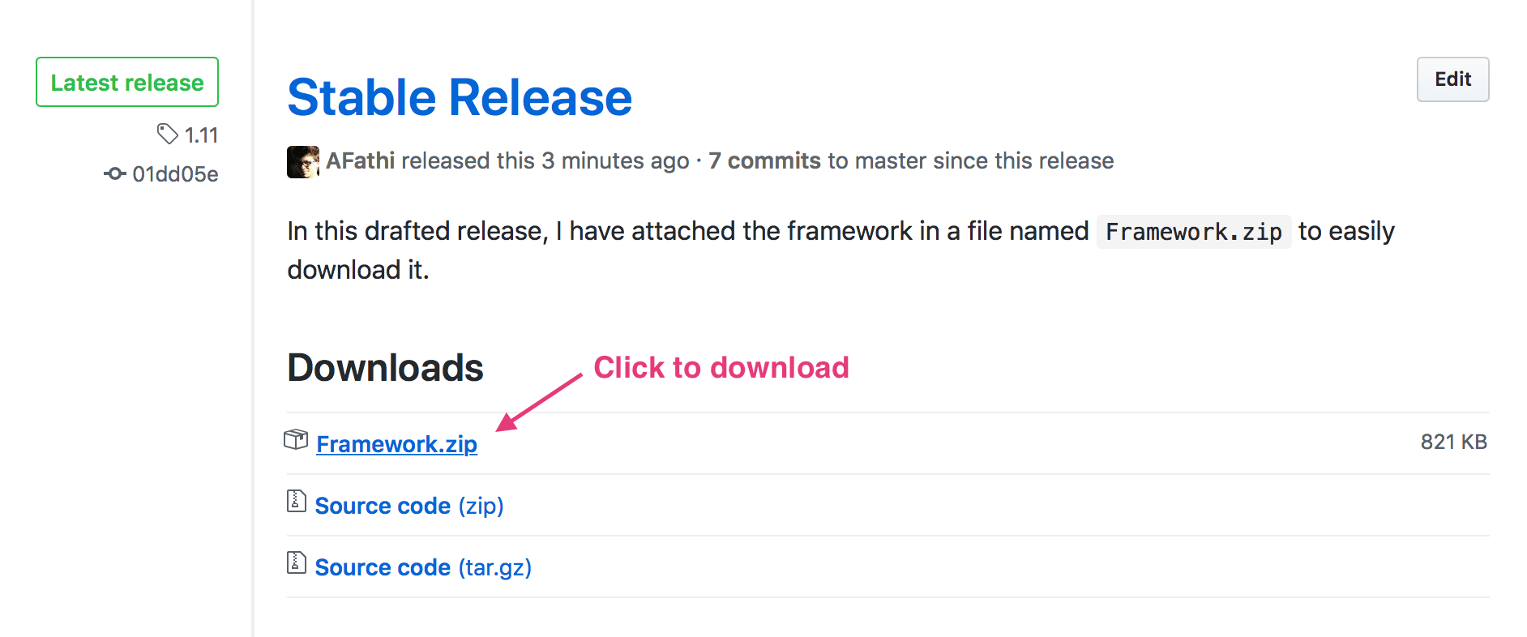This screenshot has width=1527, height=637.
Task: Click the commit icon beside hash 01dd05e
Action: [x=115, y=173]
